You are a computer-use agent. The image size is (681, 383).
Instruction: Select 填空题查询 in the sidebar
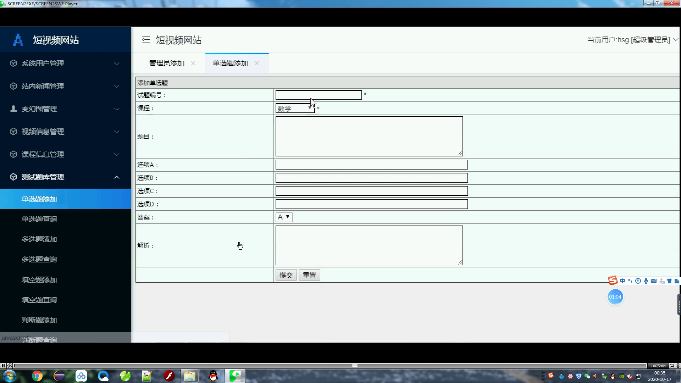tap(66, 300)
